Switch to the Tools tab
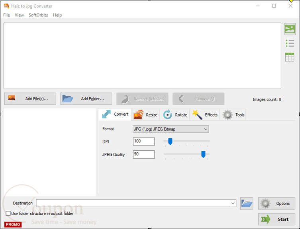This screenshot has width=300, height=229. (233, 115)
